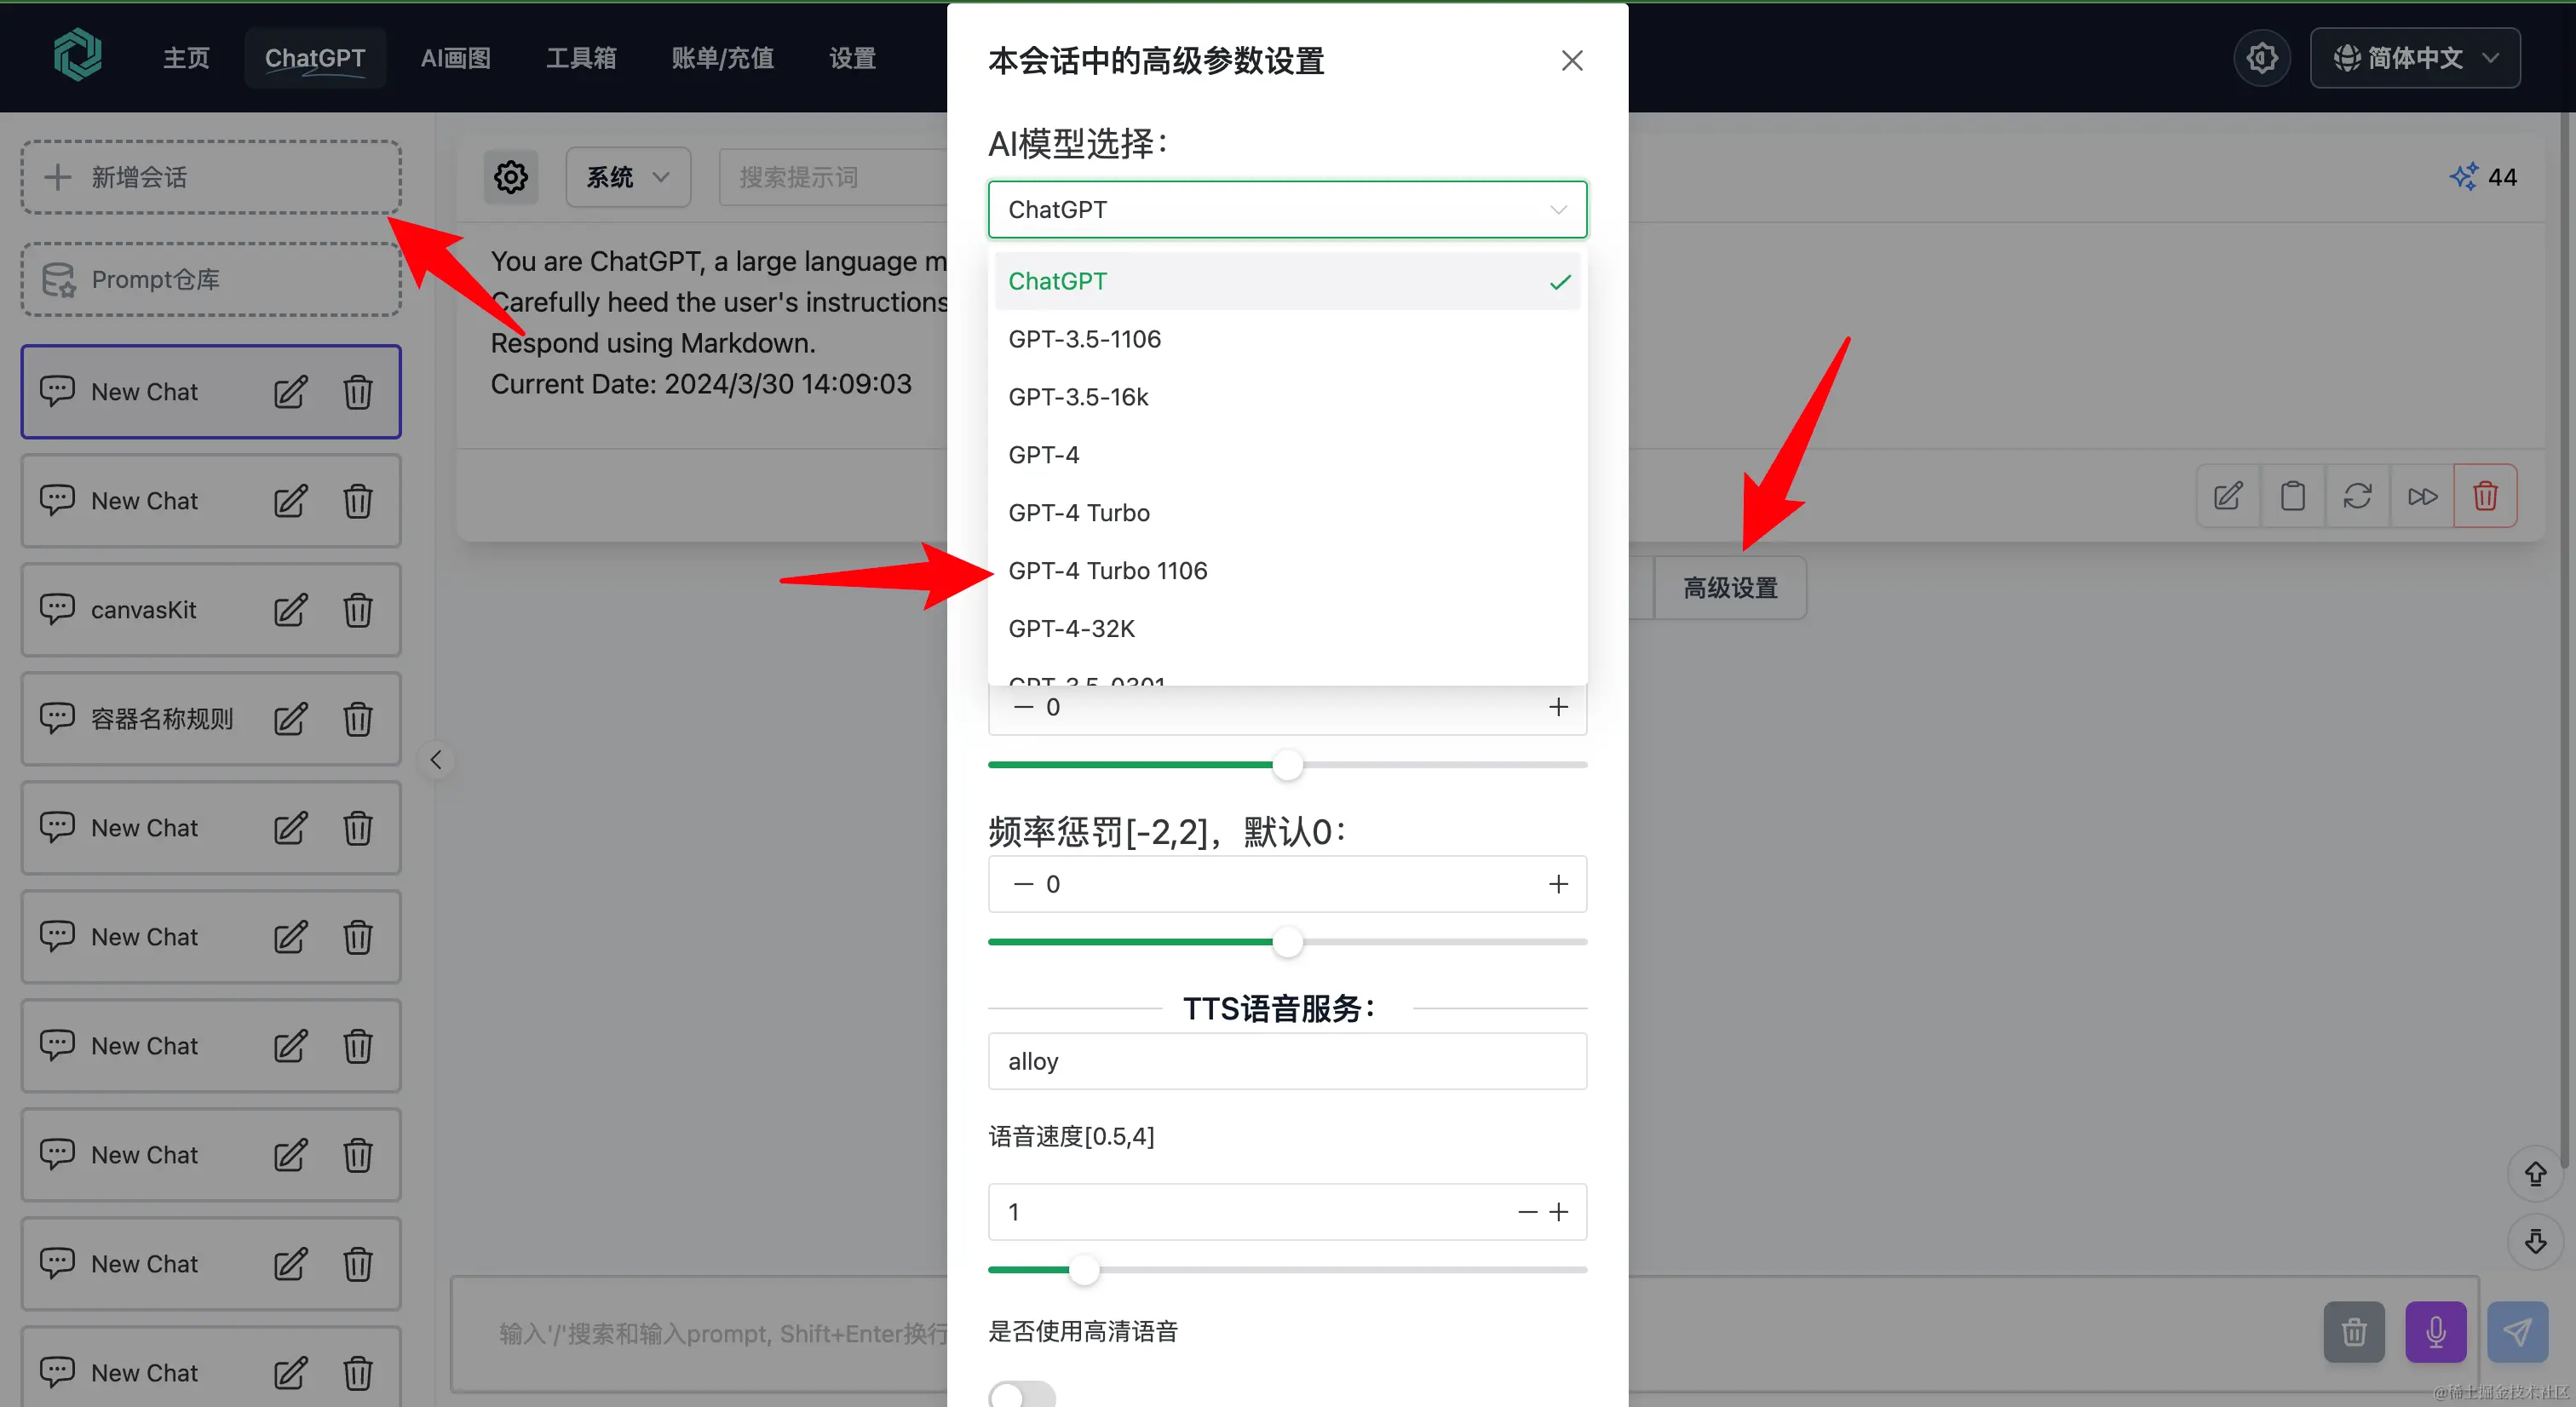Open the Prompt仓库 button
The image size is (2576, 1407).
211,280
